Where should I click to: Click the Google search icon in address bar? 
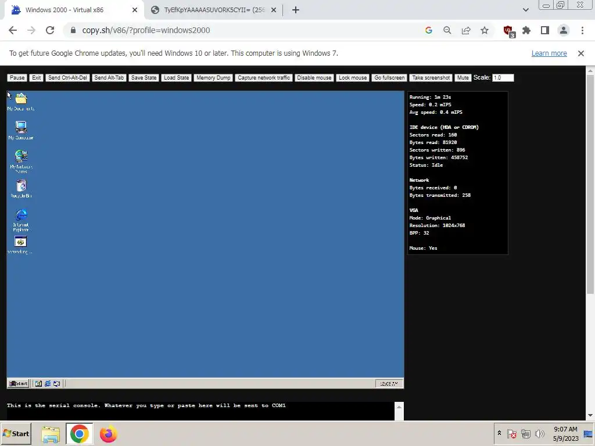(429, 30)
